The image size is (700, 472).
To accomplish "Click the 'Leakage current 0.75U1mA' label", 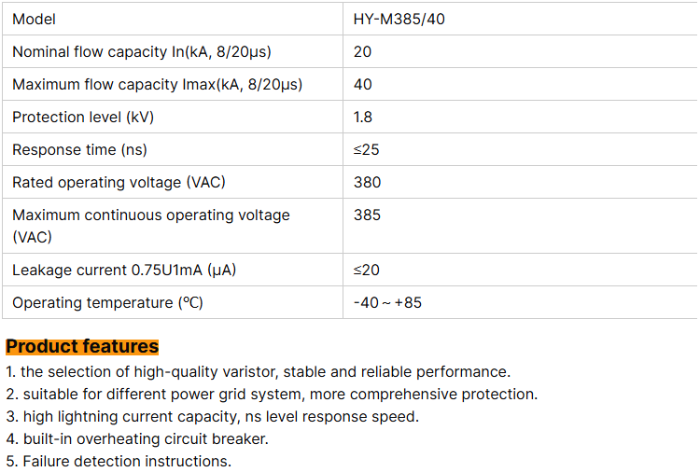I will (x=124, y=271).
